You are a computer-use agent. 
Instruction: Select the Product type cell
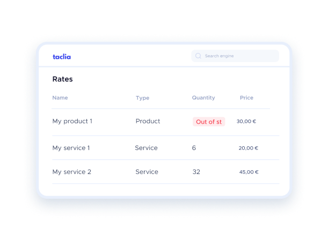(x=148, y=122)
